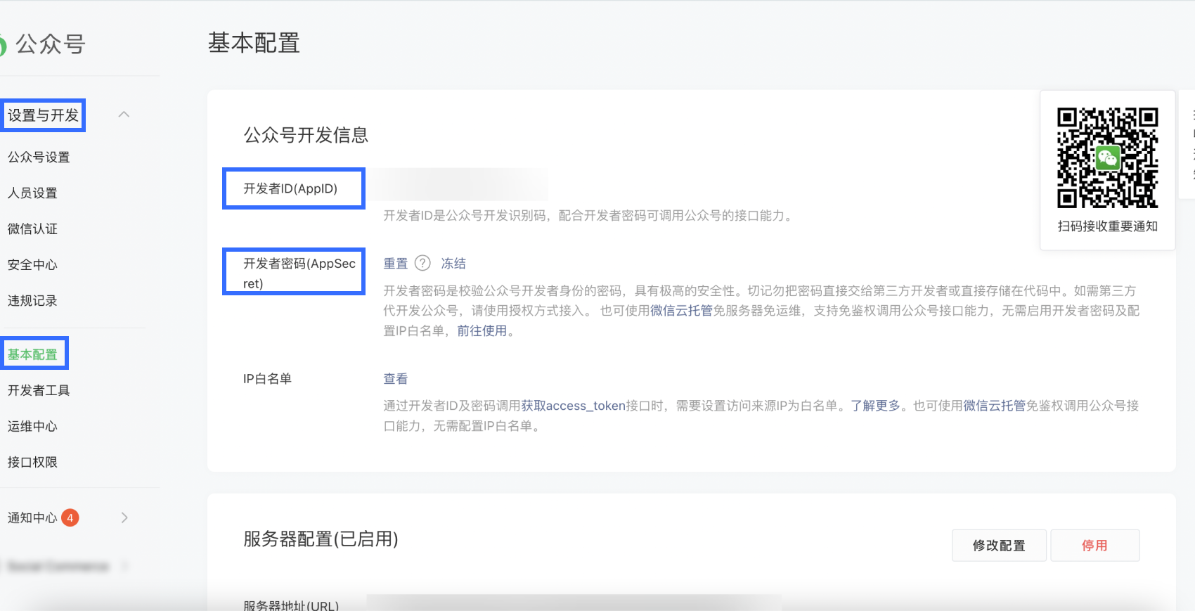Open 运维中心 sidebar item

click(x=32, y=426)
